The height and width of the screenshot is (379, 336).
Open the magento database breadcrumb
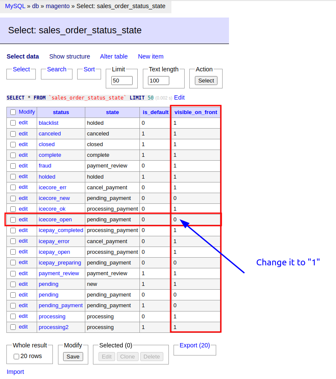point(58,6)
